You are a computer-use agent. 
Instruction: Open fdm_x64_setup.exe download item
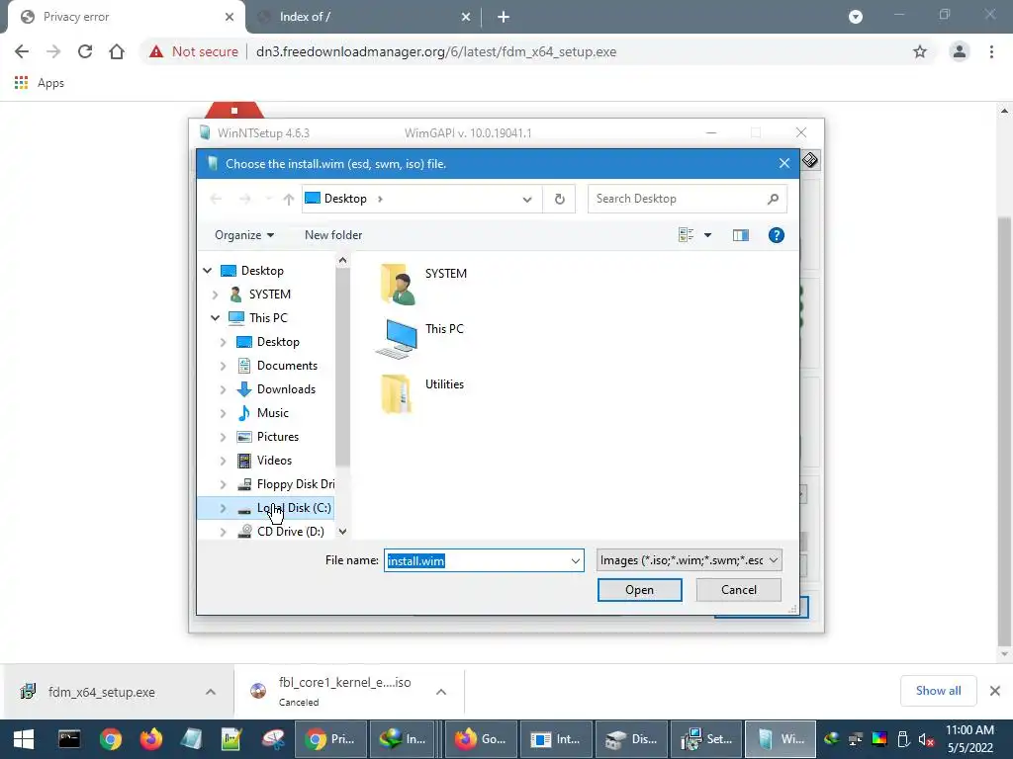(102, 692)
